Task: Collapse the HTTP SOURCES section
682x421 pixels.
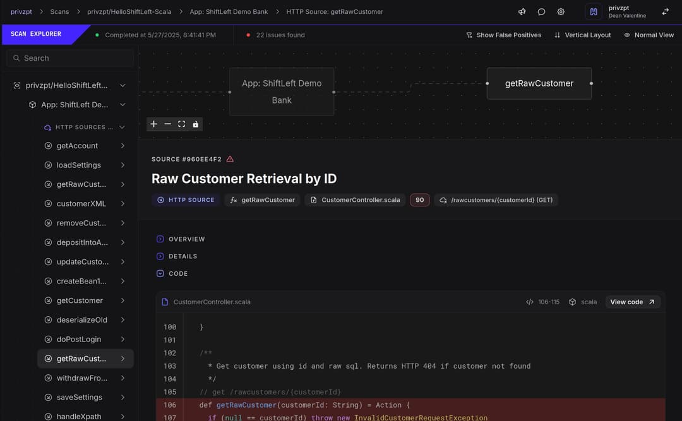Action: [123, 126]
